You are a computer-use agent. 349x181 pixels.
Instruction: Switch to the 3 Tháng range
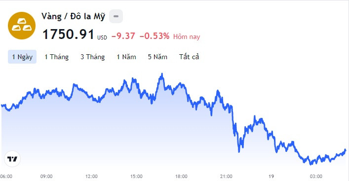pyautogui.click(x=93, y=57)
